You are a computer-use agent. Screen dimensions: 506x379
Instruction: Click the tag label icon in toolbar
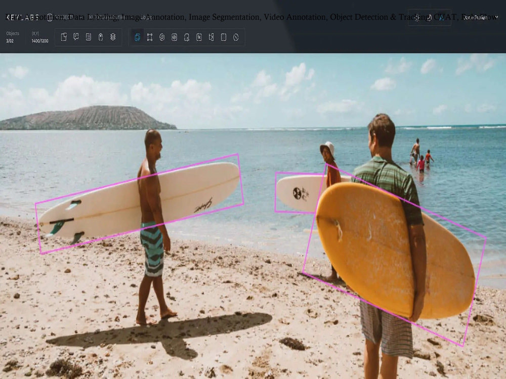tap(101, 37)
